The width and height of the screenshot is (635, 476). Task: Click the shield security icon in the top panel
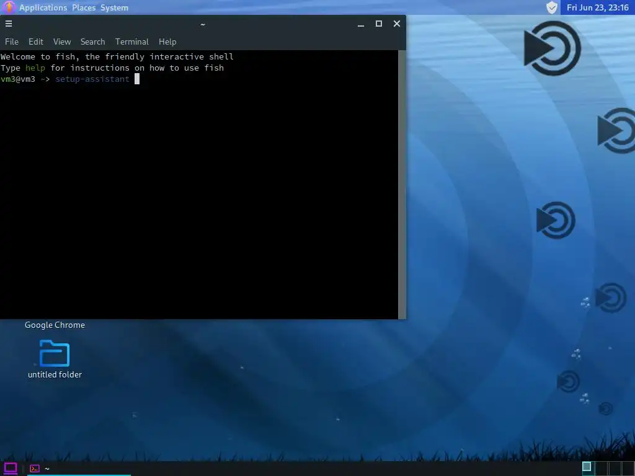click(x=551, y=7)
